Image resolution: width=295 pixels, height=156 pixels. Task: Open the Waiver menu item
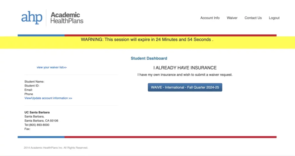tap(232, 18)
